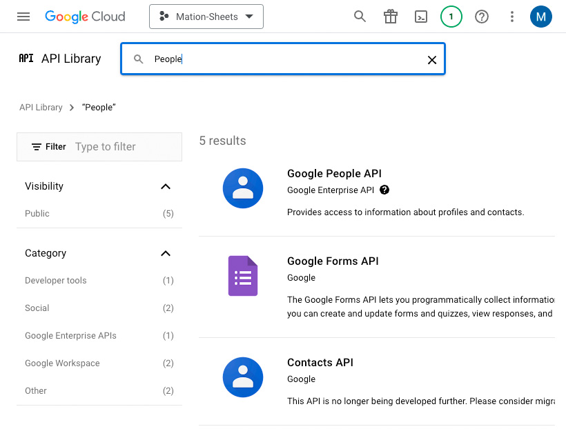
Task: Open the Contacts API title
Action: tap(320, 363)
